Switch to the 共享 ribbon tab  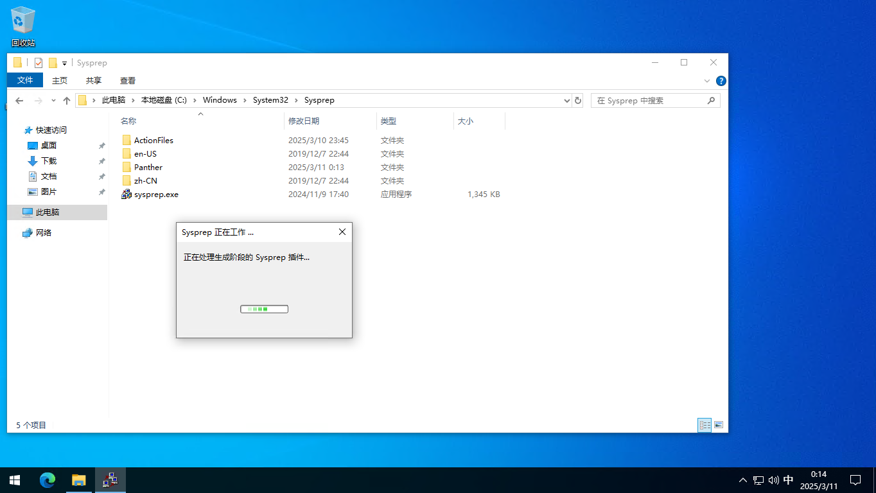(x=94, y=80)
